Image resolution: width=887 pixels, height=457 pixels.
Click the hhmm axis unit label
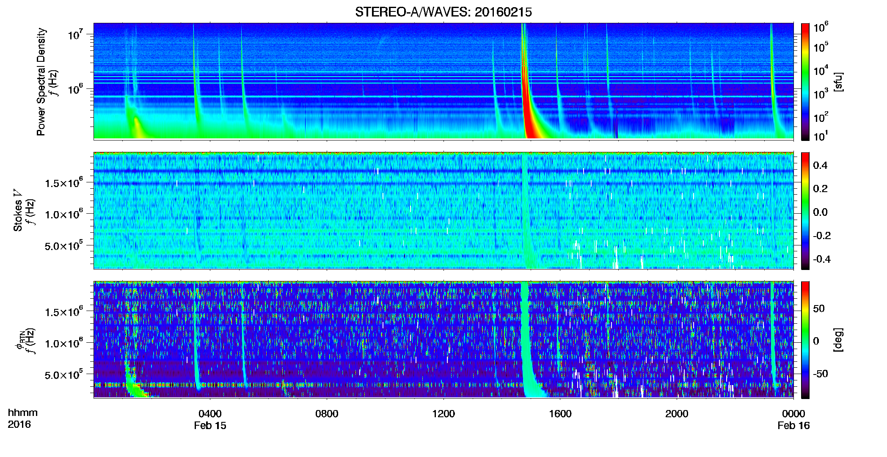[23, 413]
